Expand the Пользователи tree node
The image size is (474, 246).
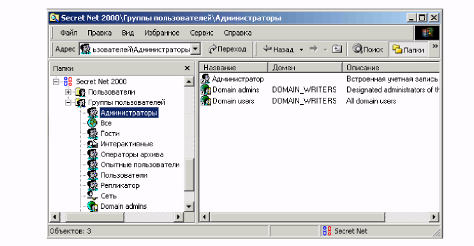click(x=68, y=92)
